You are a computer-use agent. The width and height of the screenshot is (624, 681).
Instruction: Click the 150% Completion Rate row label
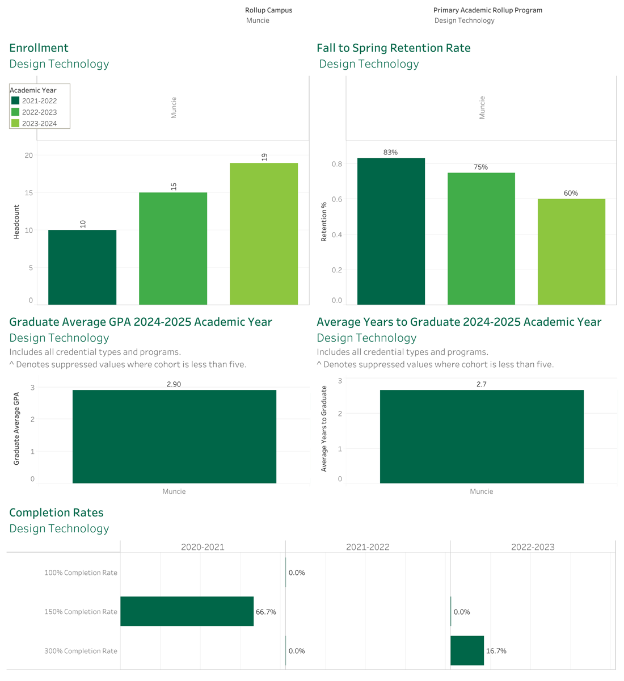pos(81,612)
